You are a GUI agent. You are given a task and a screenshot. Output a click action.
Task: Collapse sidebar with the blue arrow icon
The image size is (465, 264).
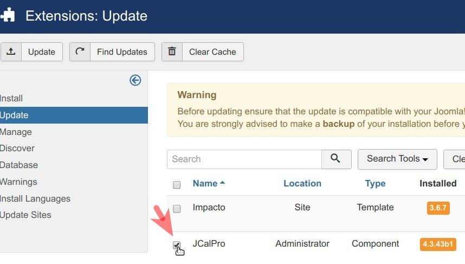pos(135,80)
